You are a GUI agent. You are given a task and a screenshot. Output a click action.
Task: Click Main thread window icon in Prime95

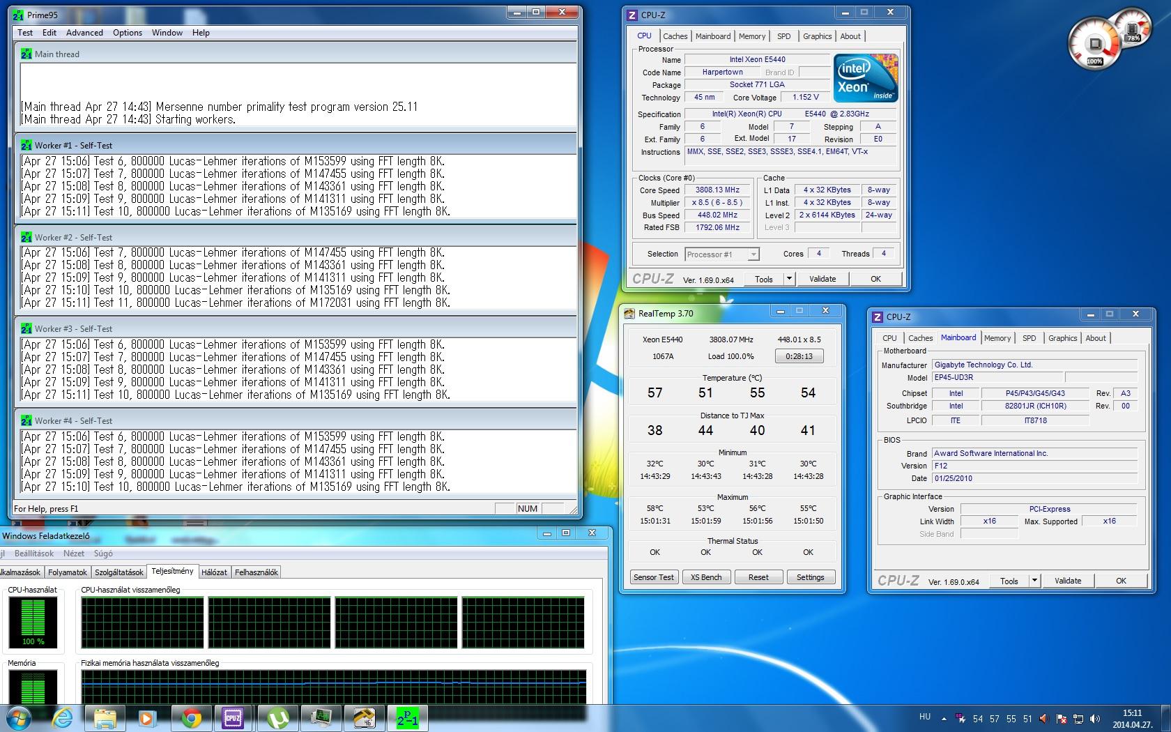[x=26, y=54]
